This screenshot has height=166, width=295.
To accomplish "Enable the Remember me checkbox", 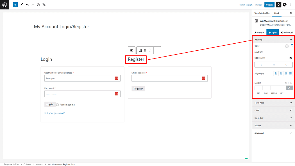I will coord(57,104).
